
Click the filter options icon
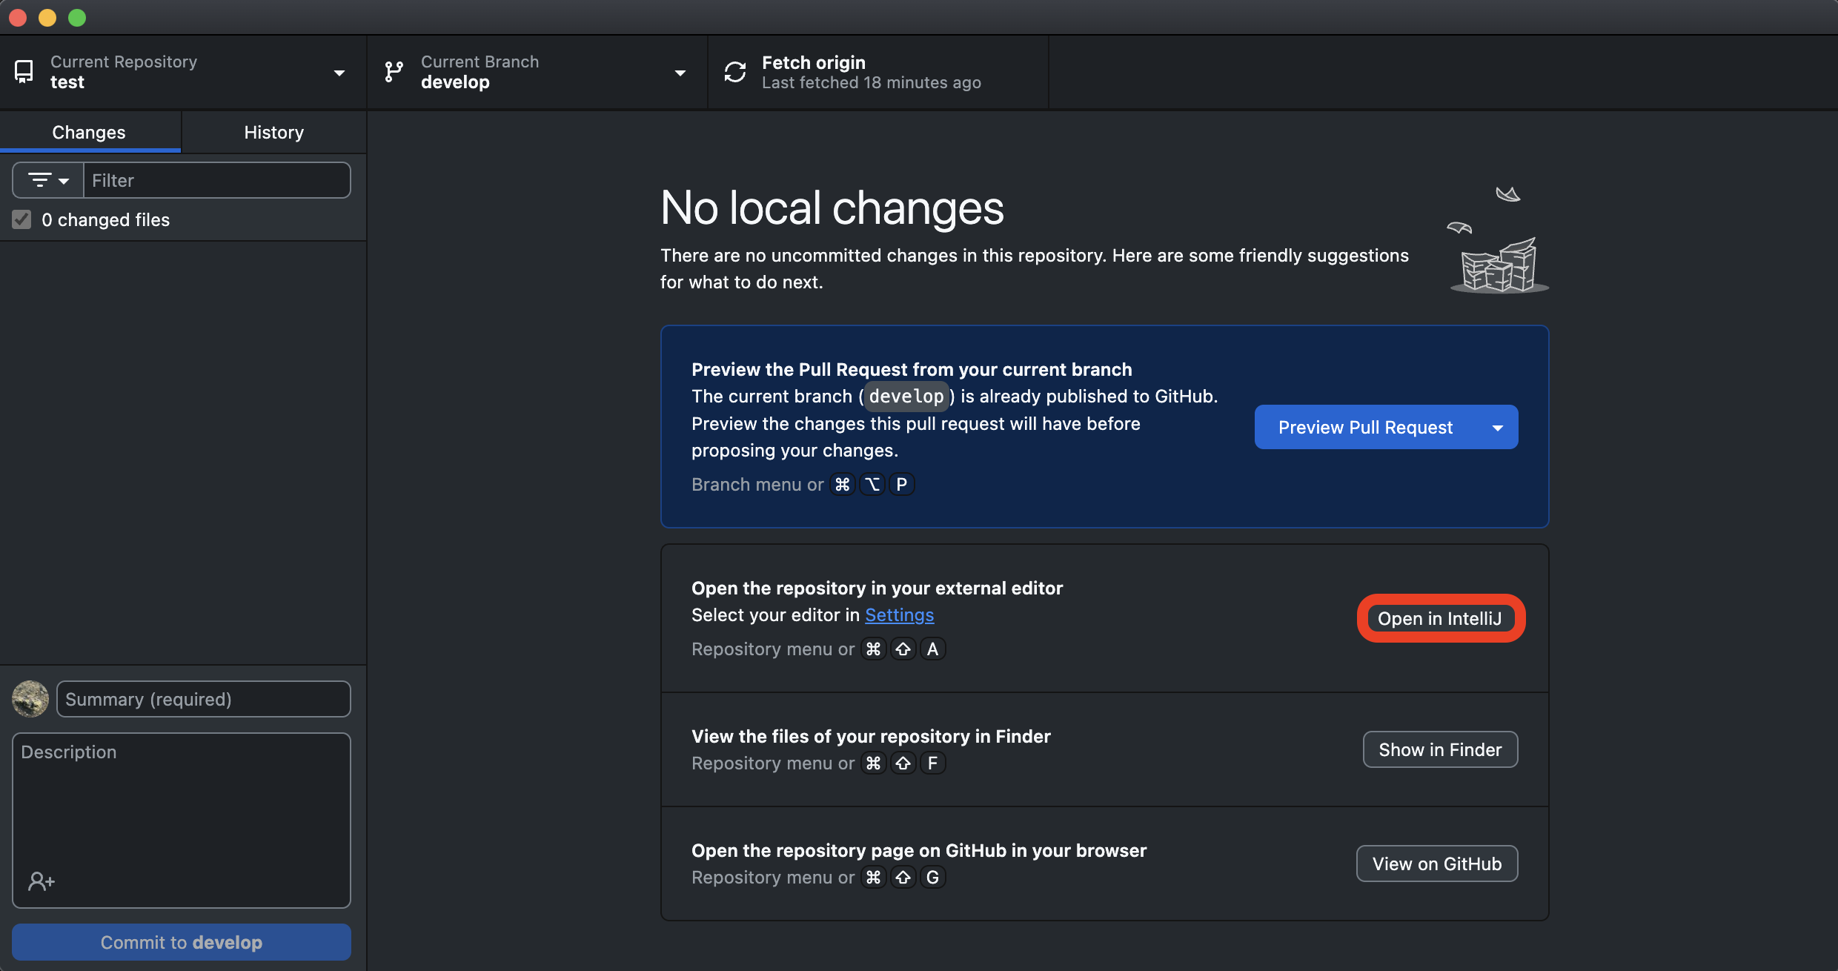pyautogui.click(x=48, y=180)
